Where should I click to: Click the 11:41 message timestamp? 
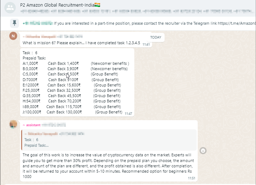point(146,45)
